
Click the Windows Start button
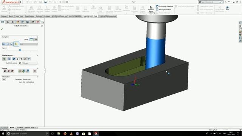pyautogui.click(x=3, y=133)
